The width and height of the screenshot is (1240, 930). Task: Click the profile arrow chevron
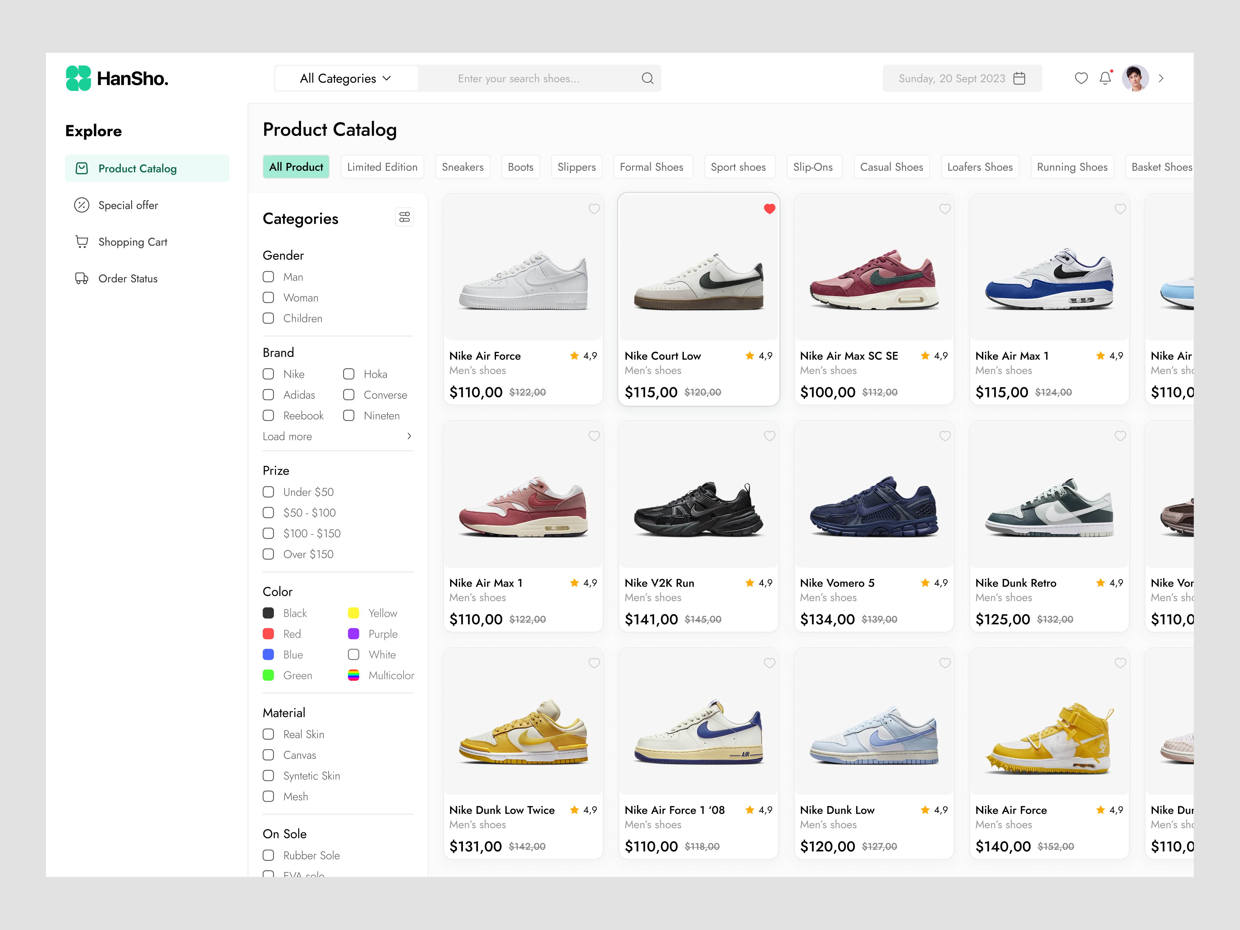point(1161,78)
